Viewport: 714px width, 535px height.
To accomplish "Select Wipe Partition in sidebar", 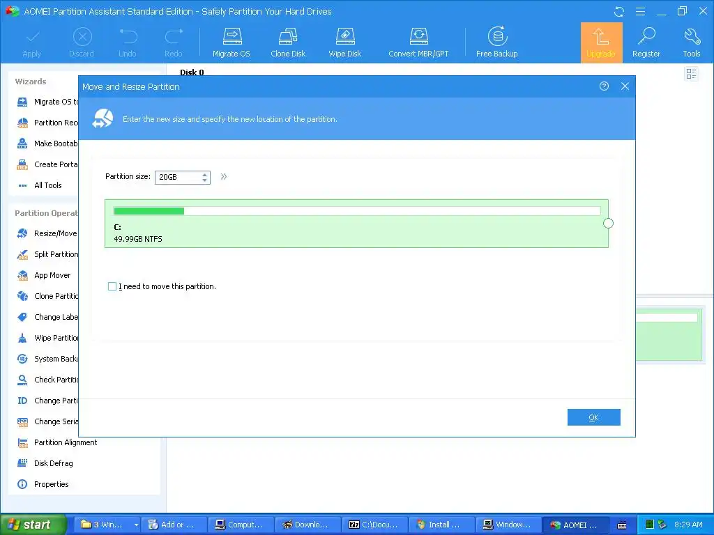I will pos(47,338).
